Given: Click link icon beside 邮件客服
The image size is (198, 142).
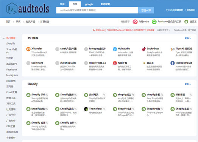Looking at the screenshot, I should coord(191,95).
